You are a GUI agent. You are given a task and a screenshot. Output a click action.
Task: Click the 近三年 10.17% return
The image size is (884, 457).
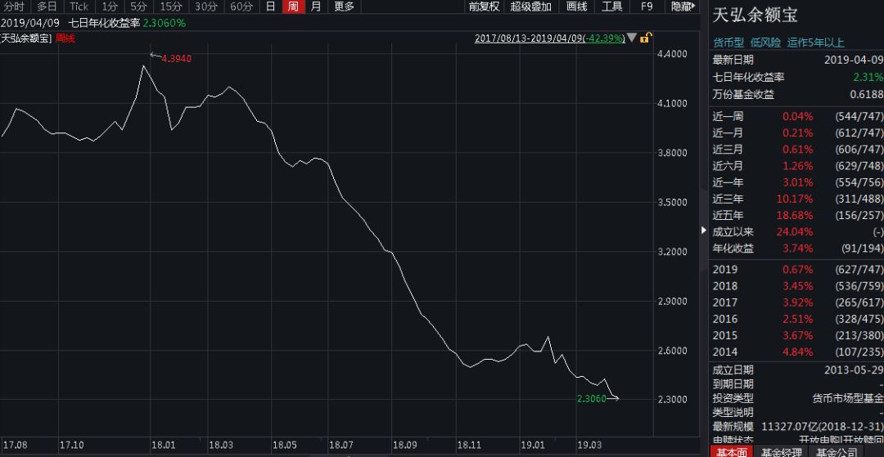click(x=795, y=199)
